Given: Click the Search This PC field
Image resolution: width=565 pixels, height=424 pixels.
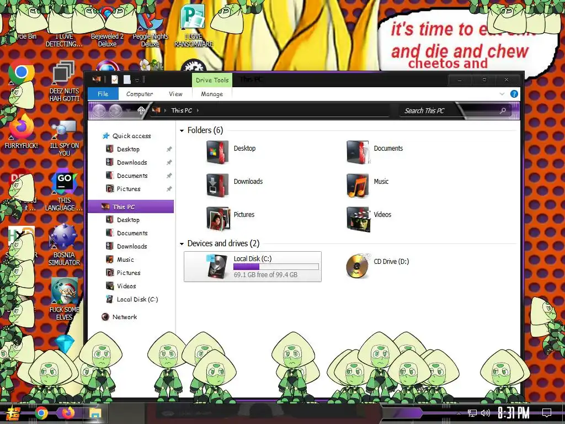Looking at the screenshot, I should pyautogui.click(x=454, y=110).
